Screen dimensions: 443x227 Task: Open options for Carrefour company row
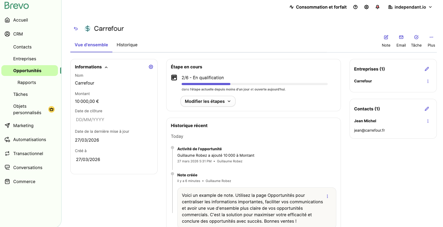pyautogui.click(x=428, y=81)
